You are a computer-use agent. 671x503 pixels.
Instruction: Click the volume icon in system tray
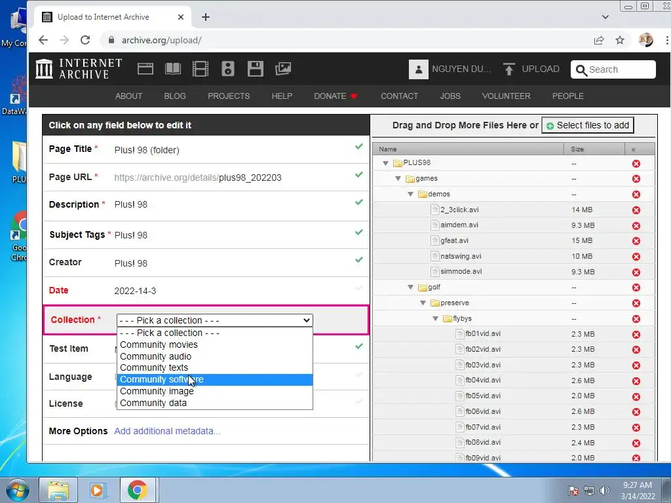[x=605, y=491]
